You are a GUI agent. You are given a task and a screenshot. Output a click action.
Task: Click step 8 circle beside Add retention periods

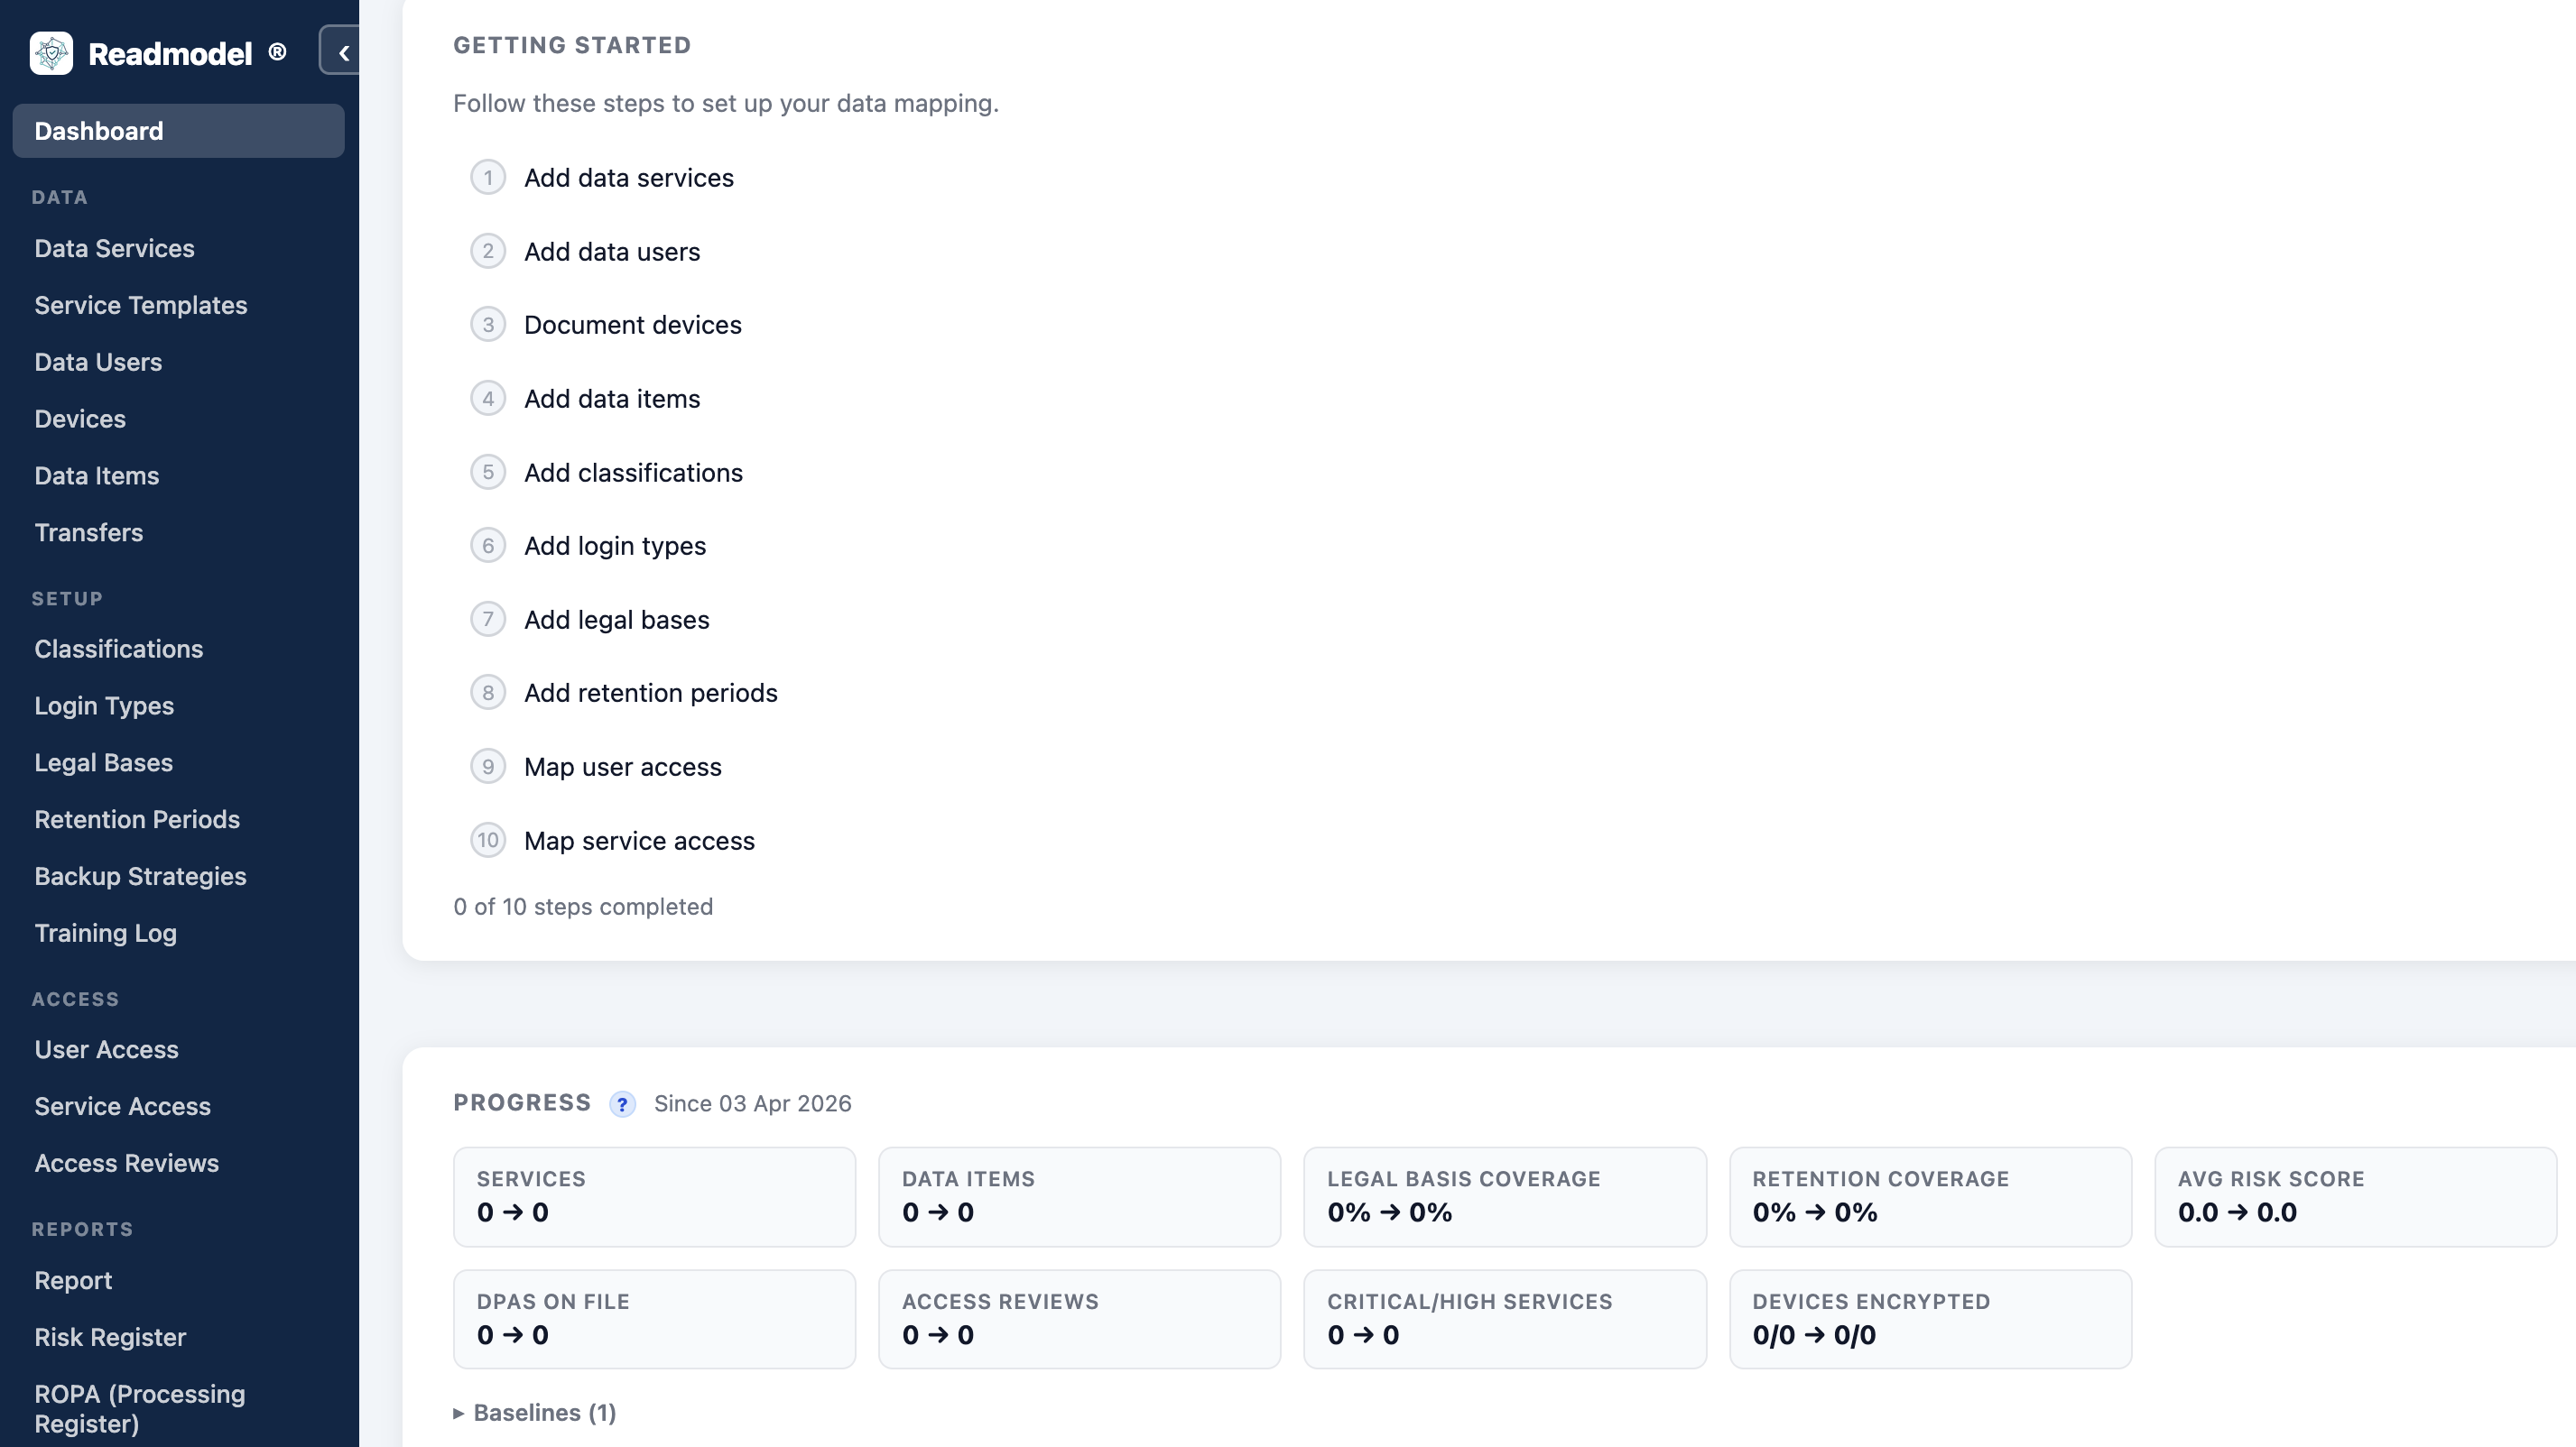coord(488,693)
